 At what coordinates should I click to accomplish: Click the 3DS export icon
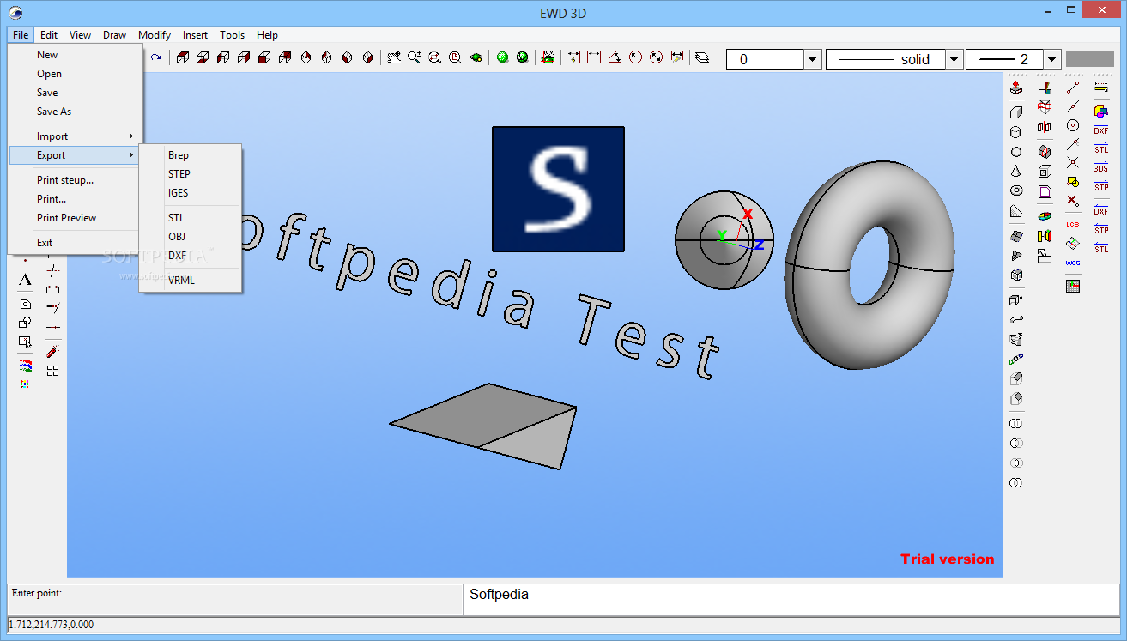1101,168
